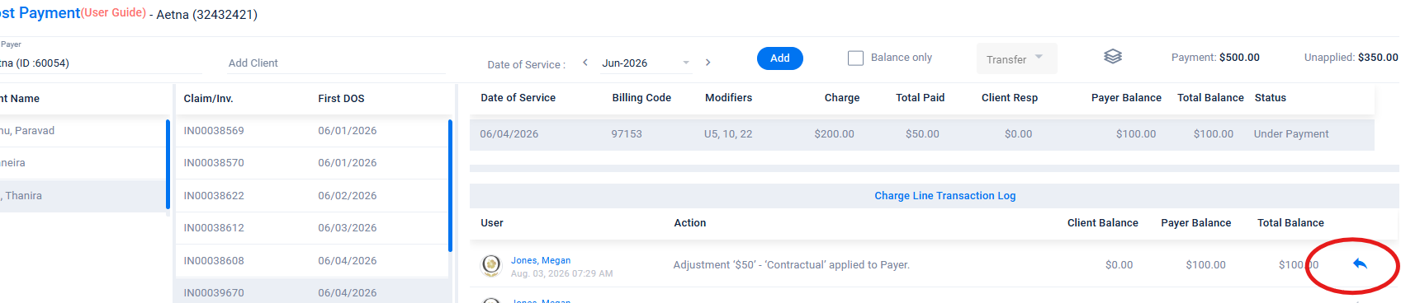Image resolution: width=1401 pixels, height=303 pixels.
Task: Select claim IN00038569
Action: click(312, 131)
